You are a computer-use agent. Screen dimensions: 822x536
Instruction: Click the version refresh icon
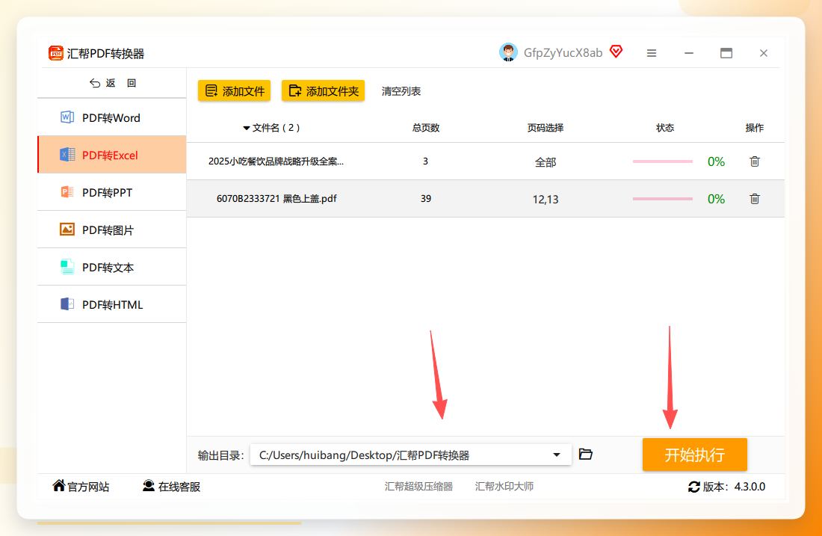[694, 487]
